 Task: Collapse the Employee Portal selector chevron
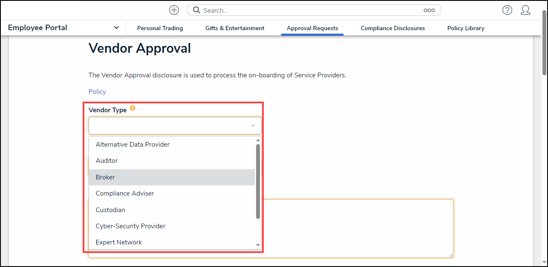(x=116, y=27)
